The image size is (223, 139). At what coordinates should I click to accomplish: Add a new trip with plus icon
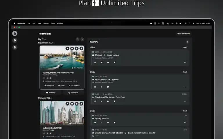pos(82,39)
